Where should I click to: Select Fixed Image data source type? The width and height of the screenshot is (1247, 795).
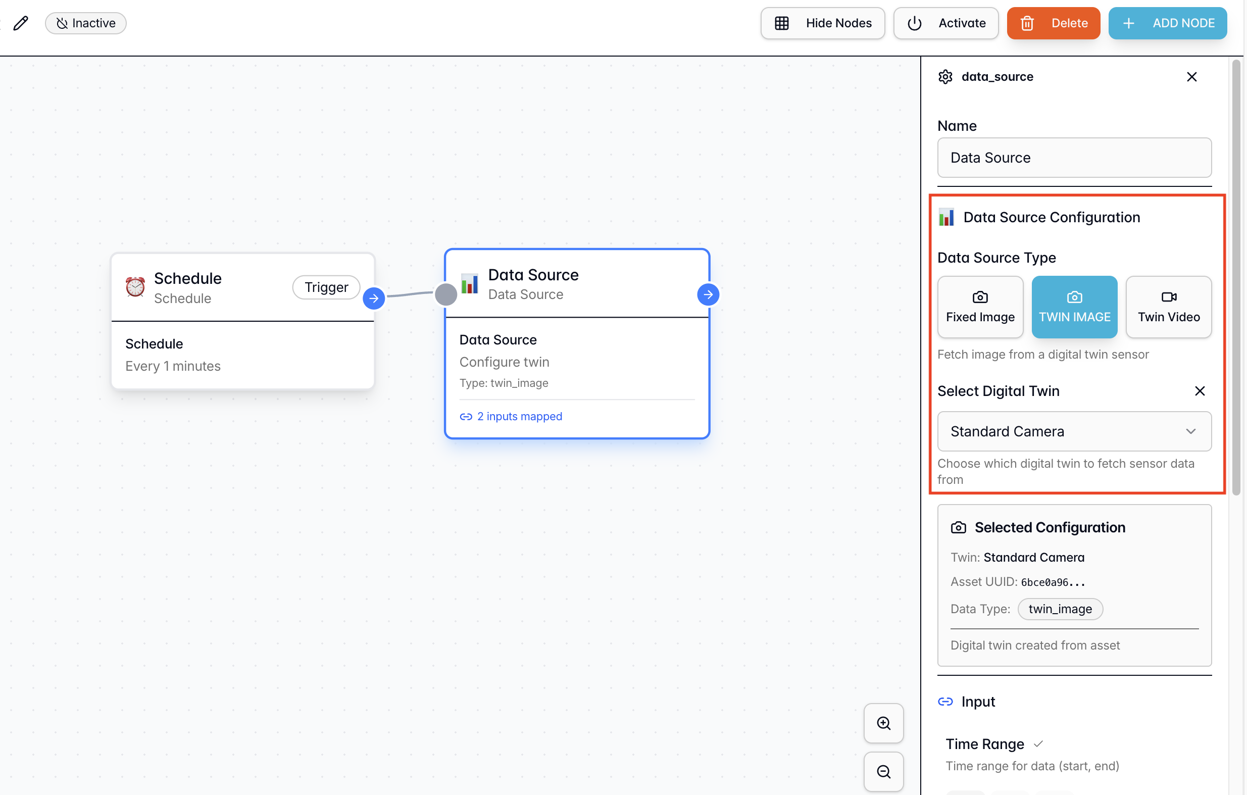tap(980, 307)
